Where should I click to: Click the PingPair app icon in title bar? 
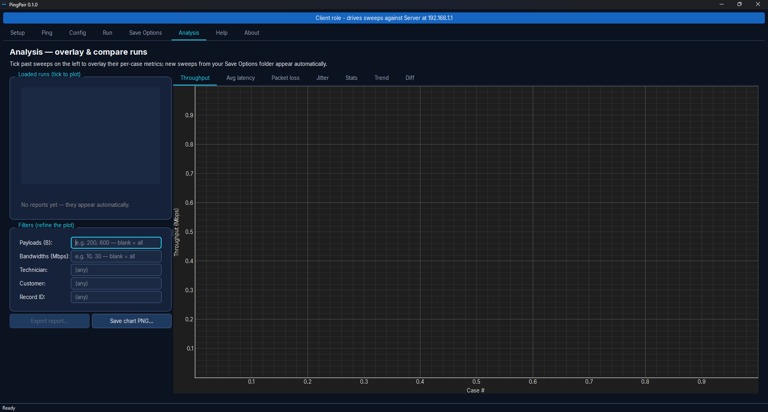(4, 4)
